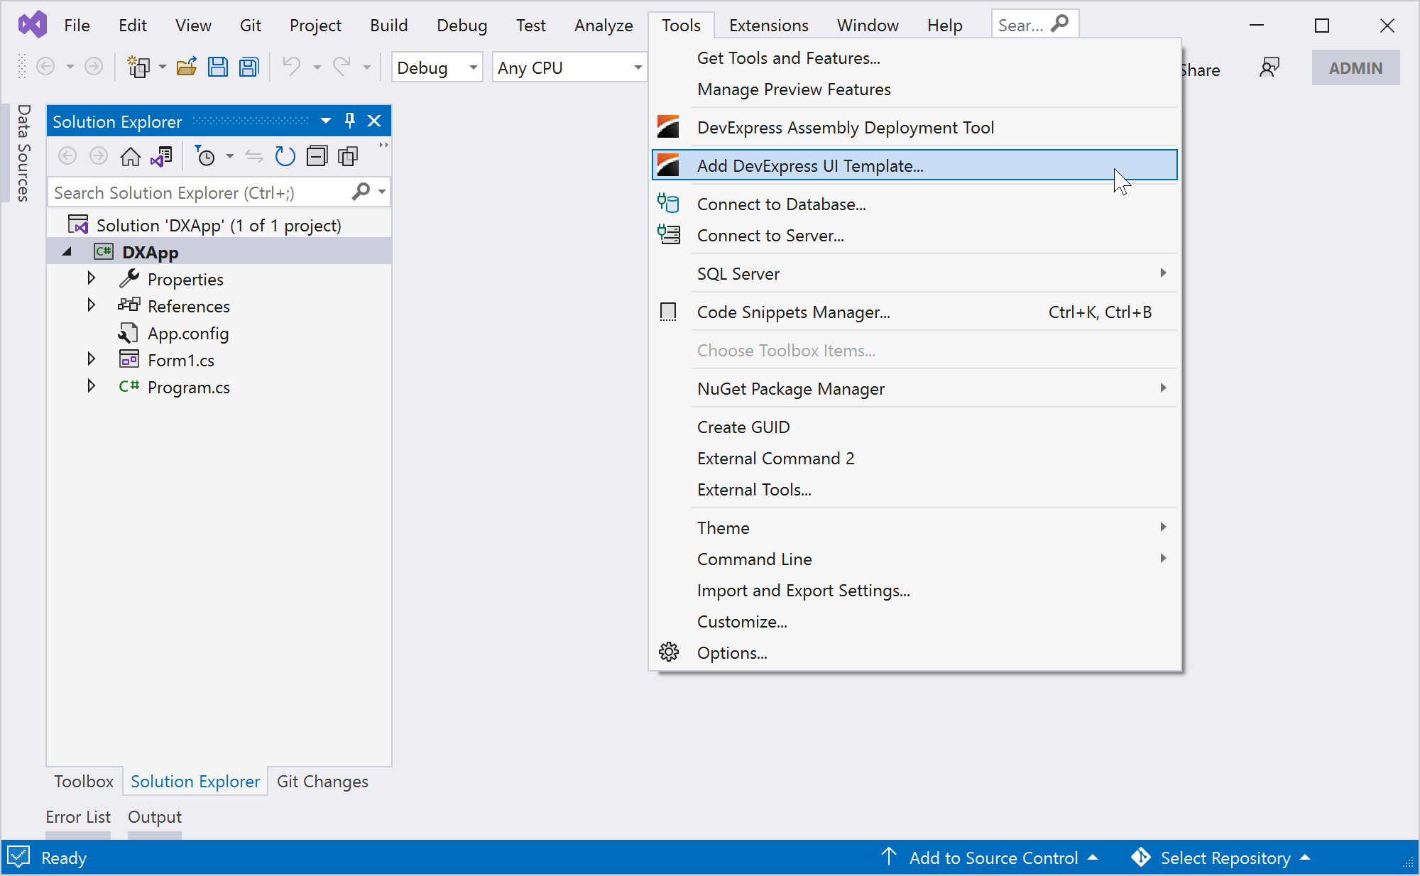
Task: Click the Debug configuration dropdown
Action: point(435,67)
